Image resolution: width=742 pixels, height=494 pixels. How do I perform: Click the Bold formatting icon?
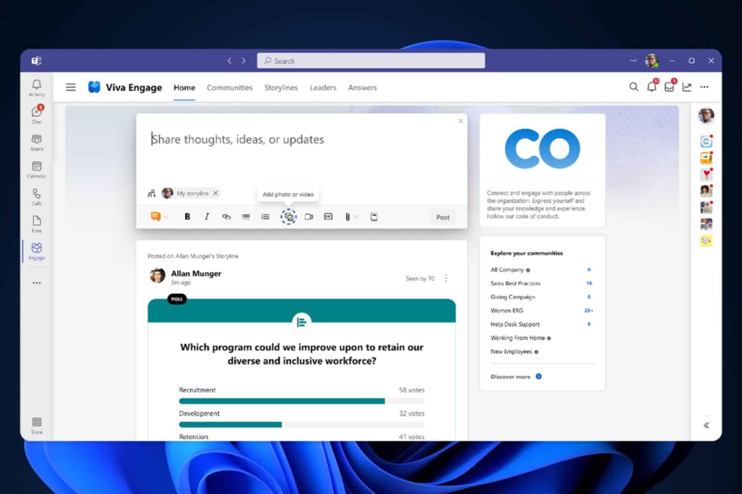[x=187, y=217]
